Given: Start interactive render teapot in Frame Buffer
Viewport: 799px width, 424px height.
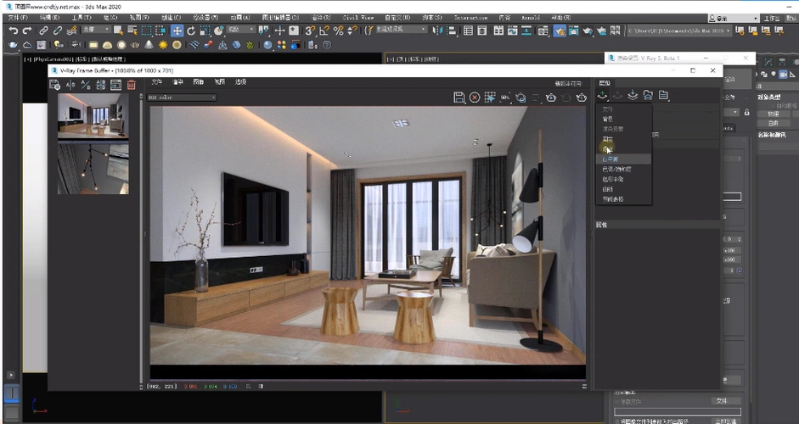Looking at the screenshot, I should [551, 98].
